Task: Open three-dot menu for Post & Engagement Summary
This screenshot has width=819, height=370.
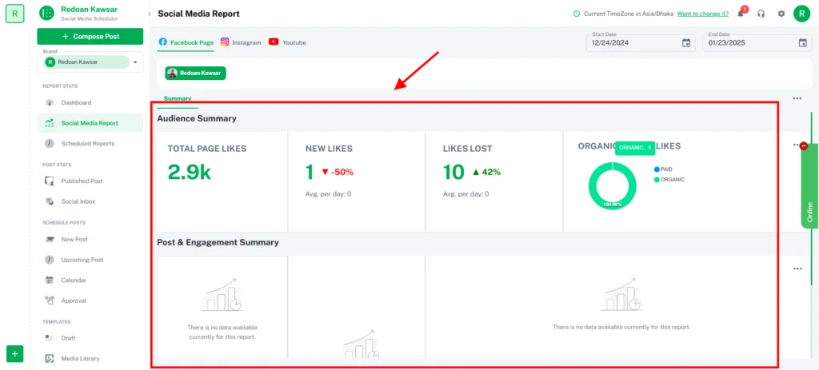Action: click(797, 269)
